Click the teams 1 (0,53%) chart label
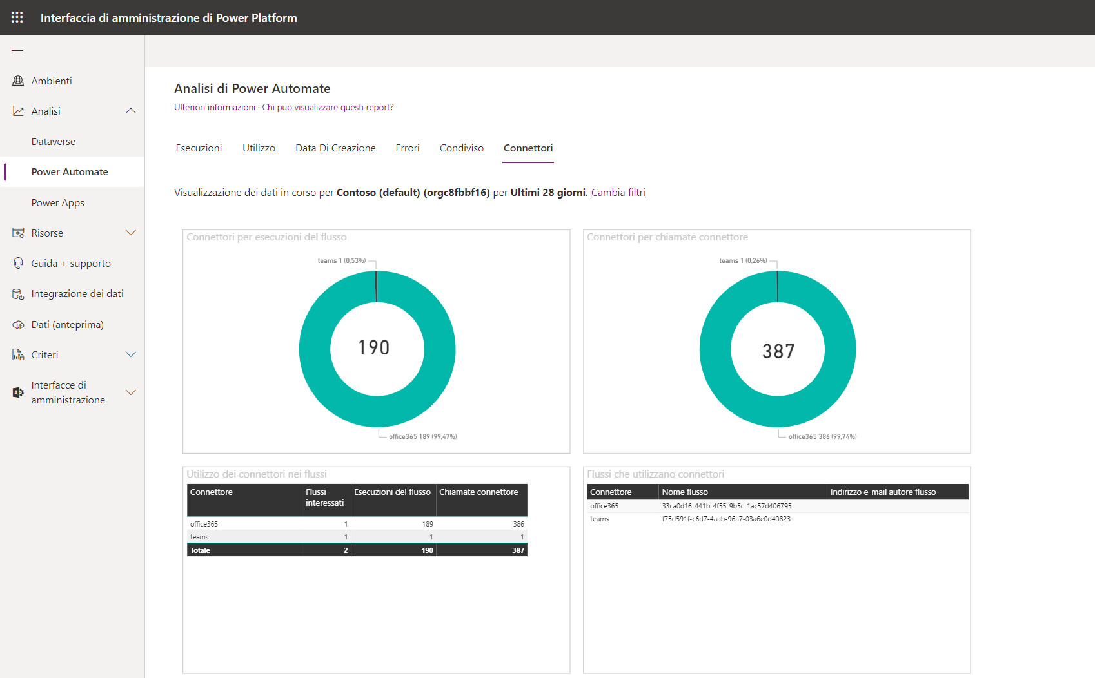The width and height of the screenshot is (1095, 678). tap(342, 261)
